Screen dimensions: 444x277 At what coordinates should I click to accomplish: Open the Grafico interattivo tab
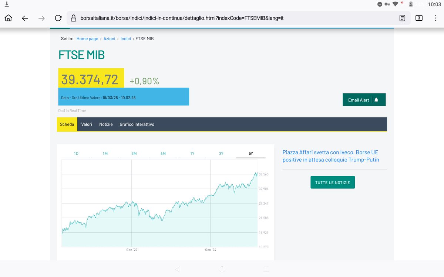click(x=137, y=124)
